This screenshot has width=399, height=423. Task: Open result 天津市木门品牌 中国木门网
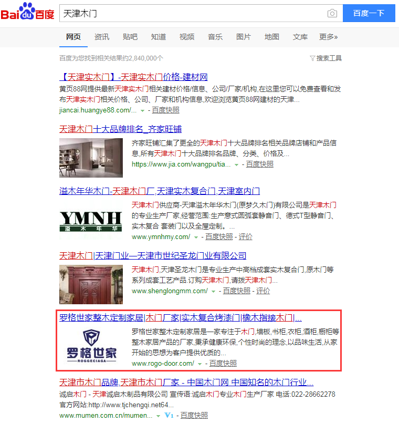(x=186, y=383)
